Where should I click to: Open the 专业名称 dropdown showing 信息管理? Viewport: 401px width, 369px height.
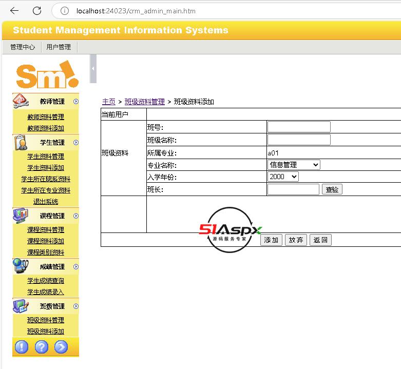coord(294,165)
